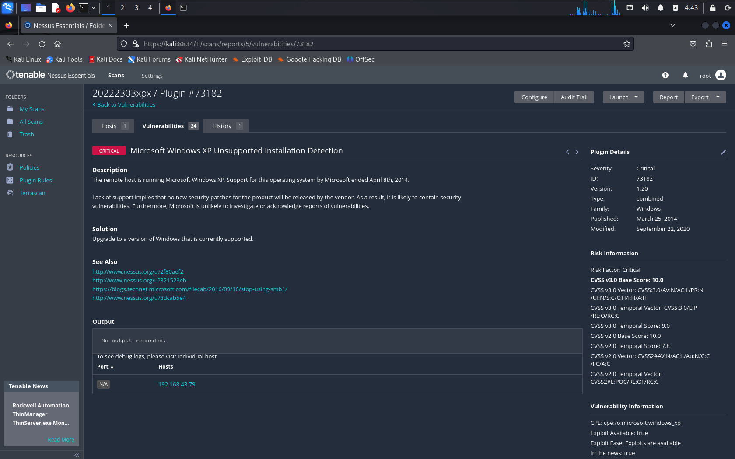Expand the Export dropdown arrow

[x=718, y=97]
